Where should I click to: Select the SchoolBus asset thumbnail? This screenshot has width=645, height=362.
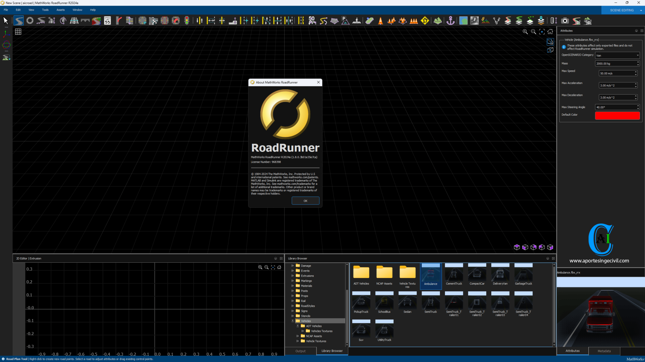click(384, 303)
